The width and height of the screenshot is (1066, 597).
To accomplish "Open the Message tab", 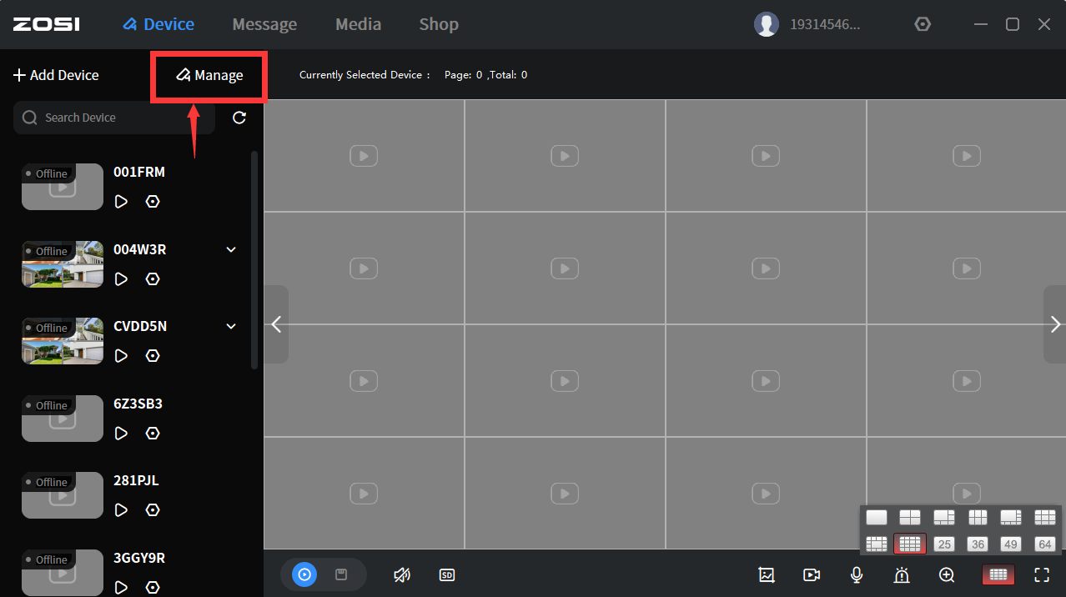I will coord(264,24).
